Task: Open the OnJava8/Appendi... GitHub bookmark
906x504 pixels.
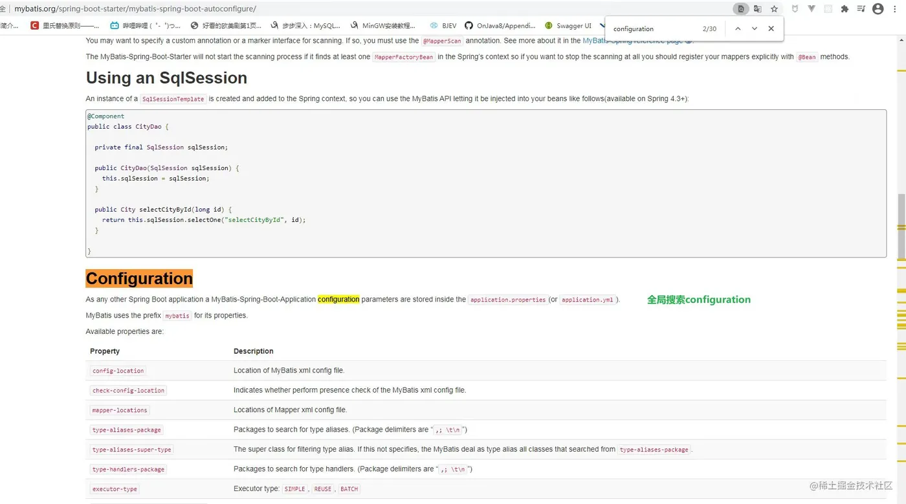Action: (x=500, y=26)
